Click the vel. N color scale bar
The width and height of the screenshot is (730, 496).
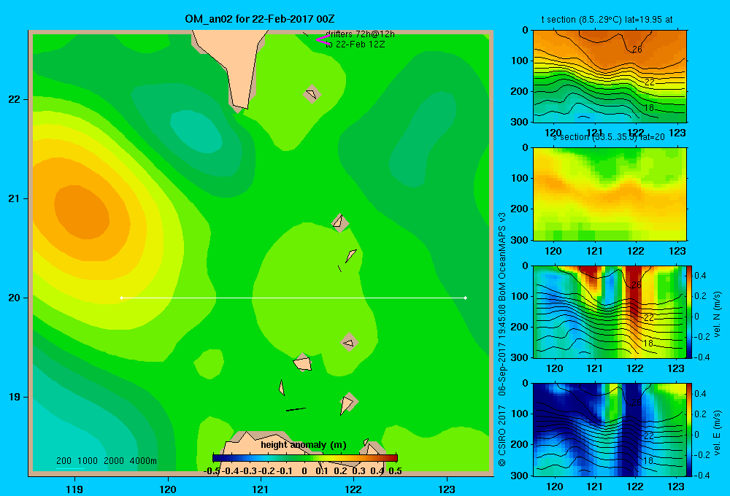coord(689,311)
